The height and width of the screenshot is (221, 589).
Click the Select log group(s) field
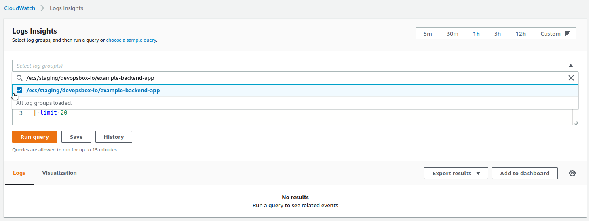pyautogui.click(x=295, y=66)
